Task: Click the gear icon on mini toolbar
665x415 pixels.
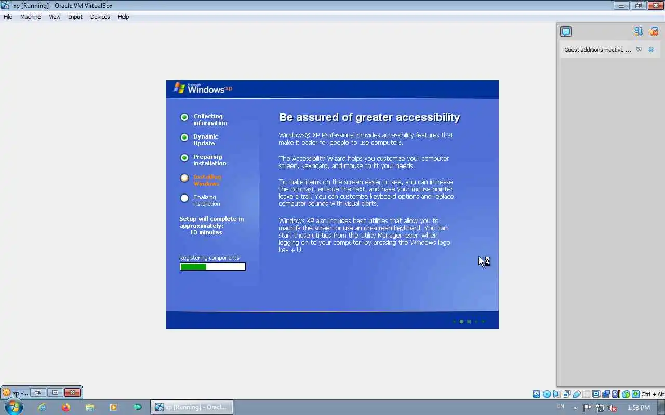Action: click(7, 393)
